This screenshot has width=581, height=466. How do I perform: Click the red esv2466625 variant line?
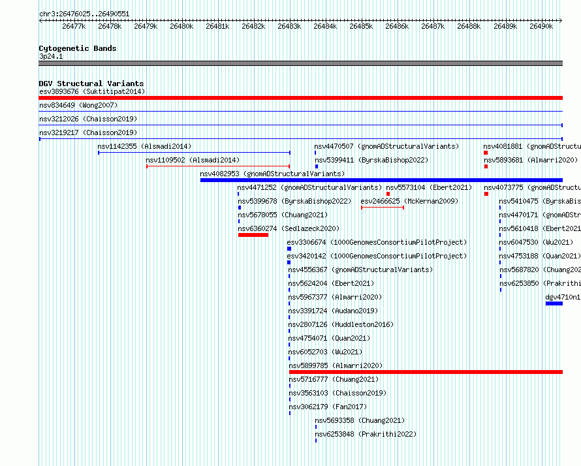(x=383, y=208)
